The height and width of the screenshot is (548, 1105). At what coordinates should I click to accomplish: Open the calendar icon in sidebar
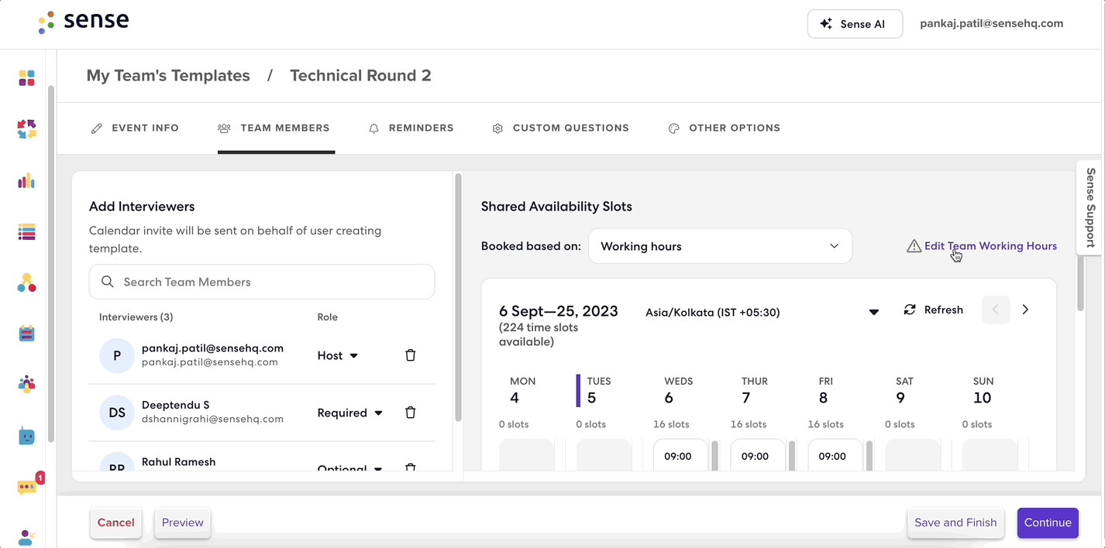[26, 334]
